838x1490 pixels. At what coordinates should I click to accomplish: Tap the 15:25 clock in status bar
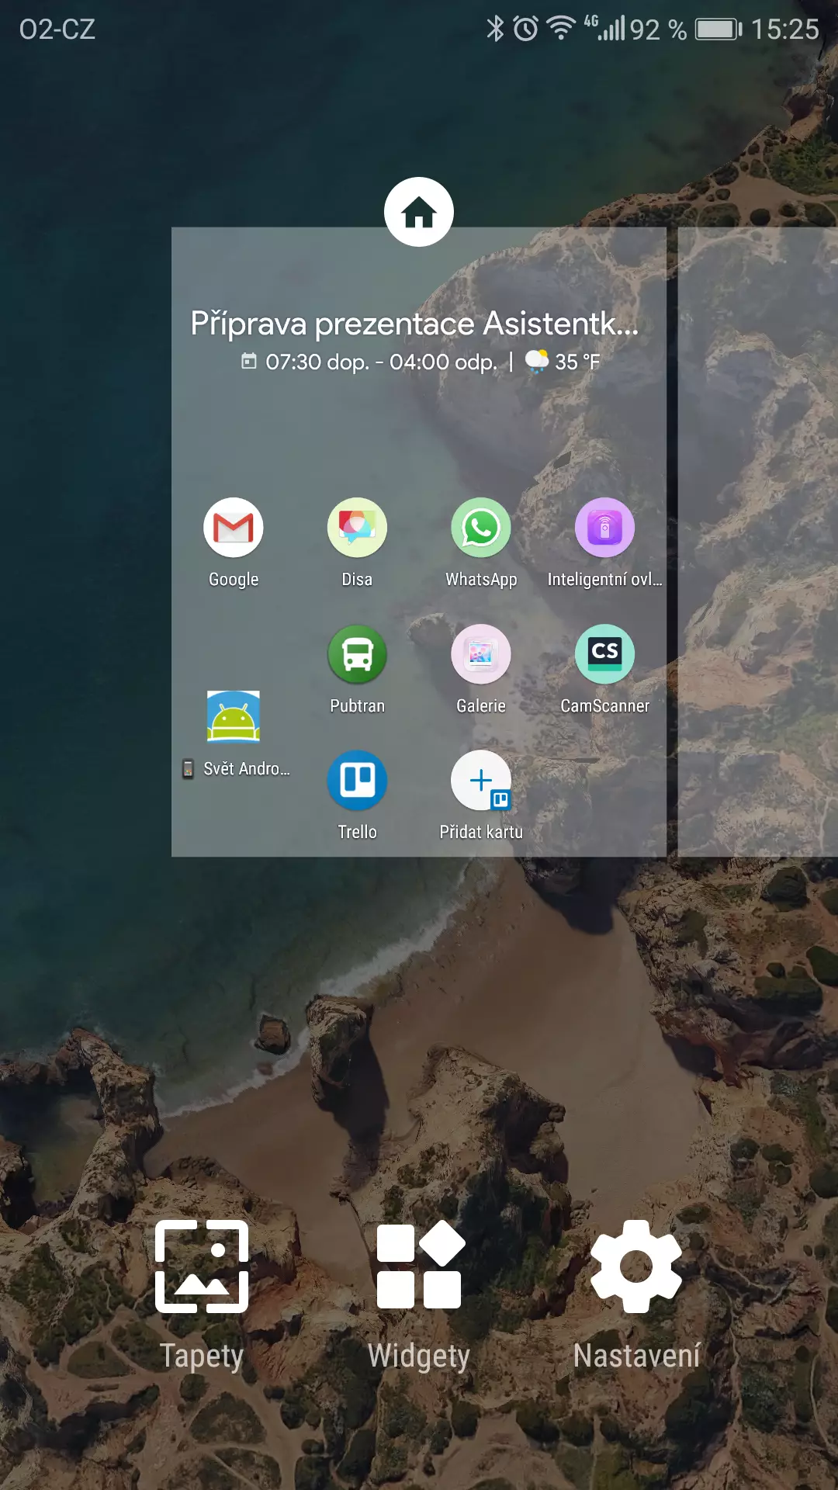tap(785, 29)
